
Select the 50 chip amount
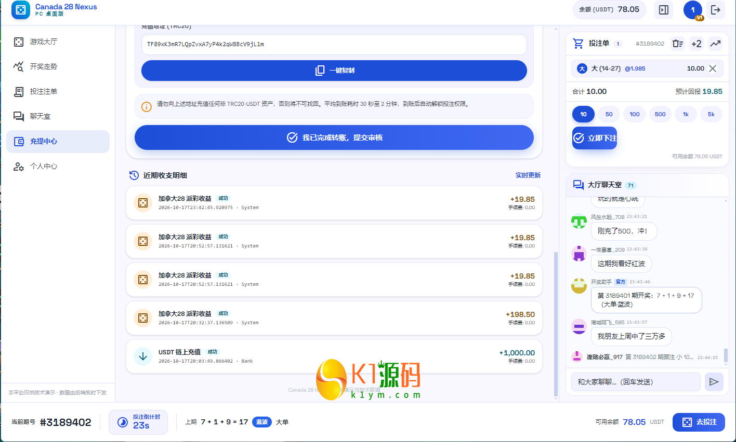[609, 114]
